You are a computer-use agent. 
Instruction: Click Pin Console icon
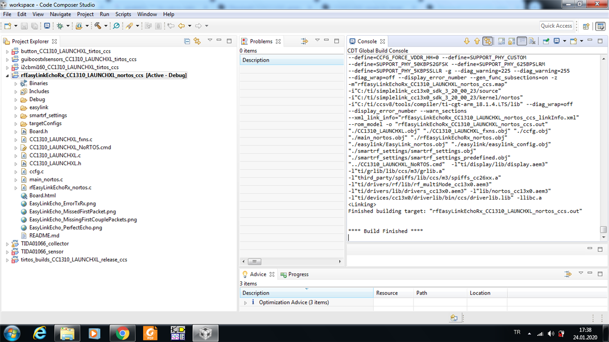click(x=546, y=41)
